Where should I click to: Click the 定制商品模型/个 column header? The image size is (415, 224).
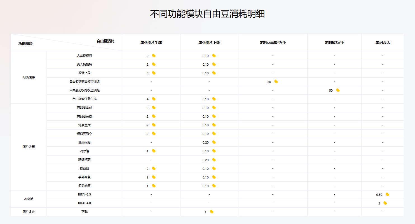click(x=273, y=42)
